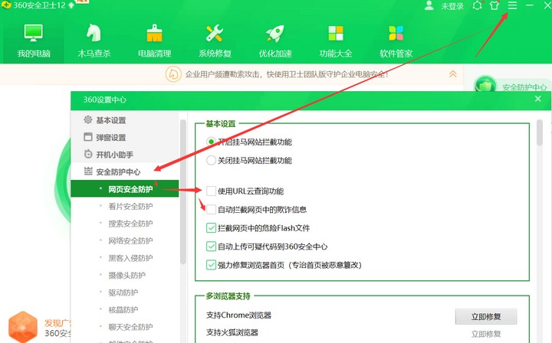Select 开启挂马网站拦截功能 radio button
The width and height of the screenshot is (552, 343).
211,142
